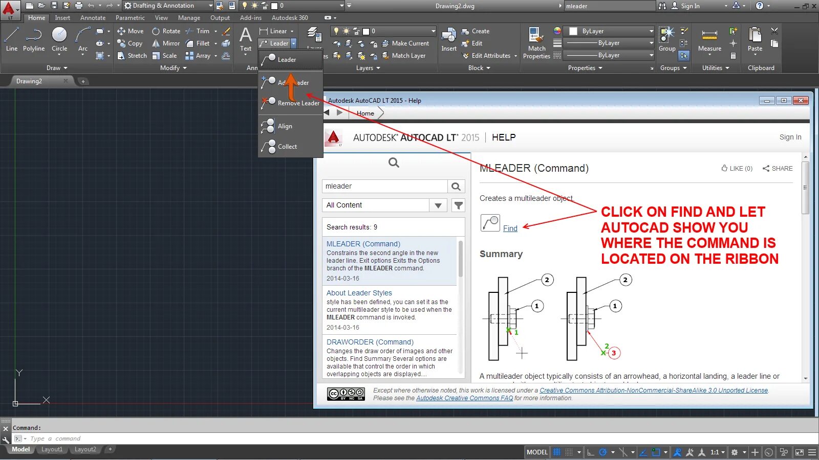Click the Copy tool in Modify panel
This screenshot has height=460, width=819.
coord(130,43)
